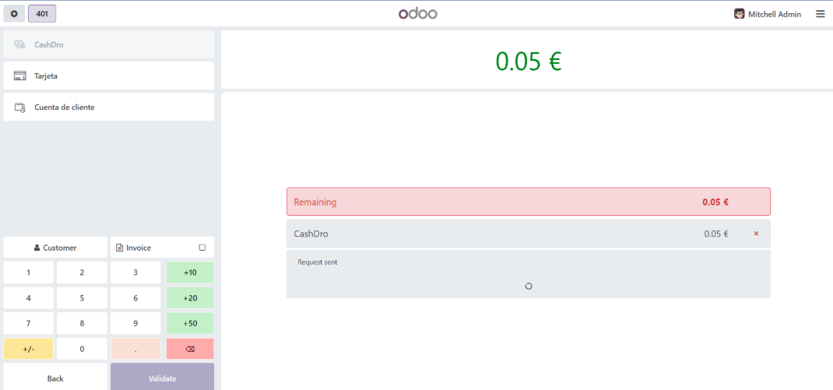Click numpad key 7
Viewport: 833px width, 390px height.
tap(29, 324)
